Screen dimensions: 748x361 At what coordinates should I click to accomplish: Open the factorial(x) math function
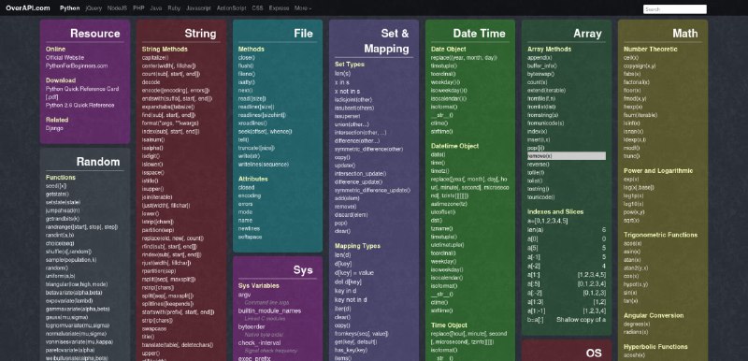(637, 82)
